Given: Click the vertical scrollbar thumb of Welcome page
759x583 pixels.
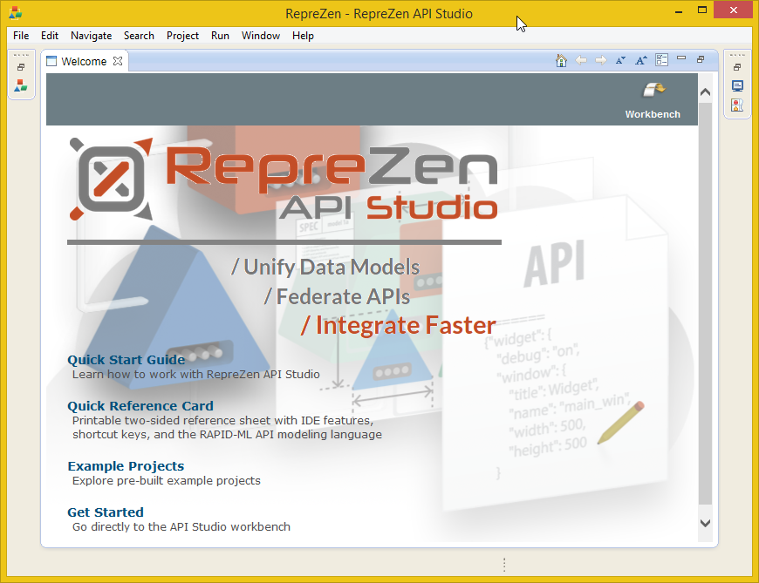Looking at the screenshot, I should [x=705, y=303].
